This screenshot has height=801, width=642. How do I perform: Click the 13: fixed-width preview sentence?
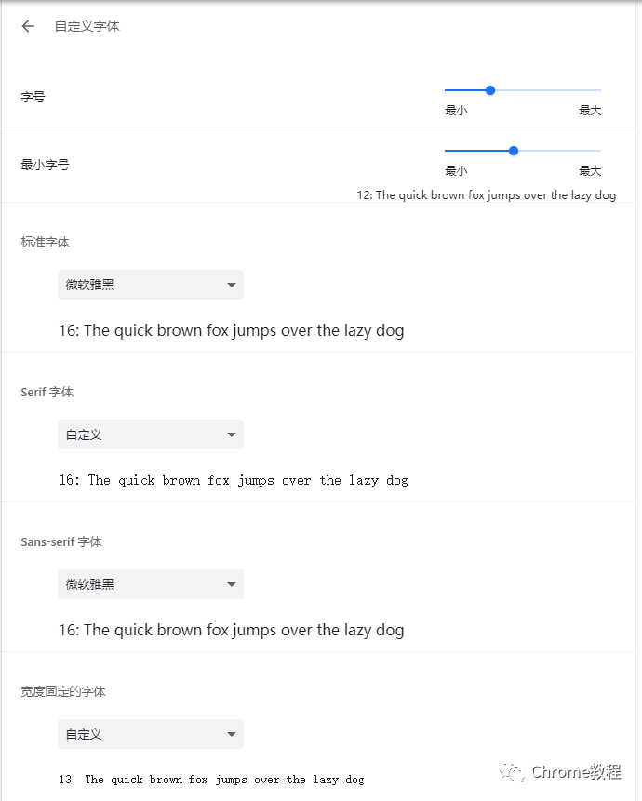point(211,780)
